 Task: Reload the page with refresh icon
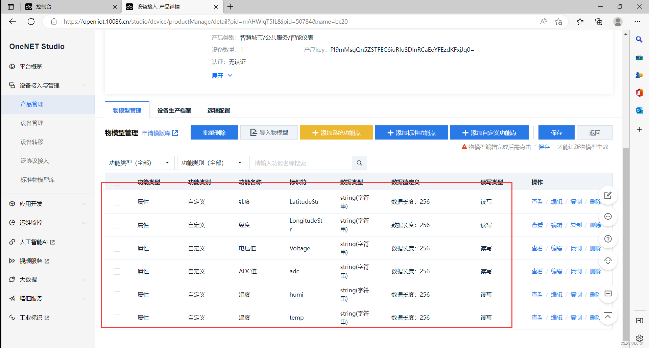[x=31, y=22]
